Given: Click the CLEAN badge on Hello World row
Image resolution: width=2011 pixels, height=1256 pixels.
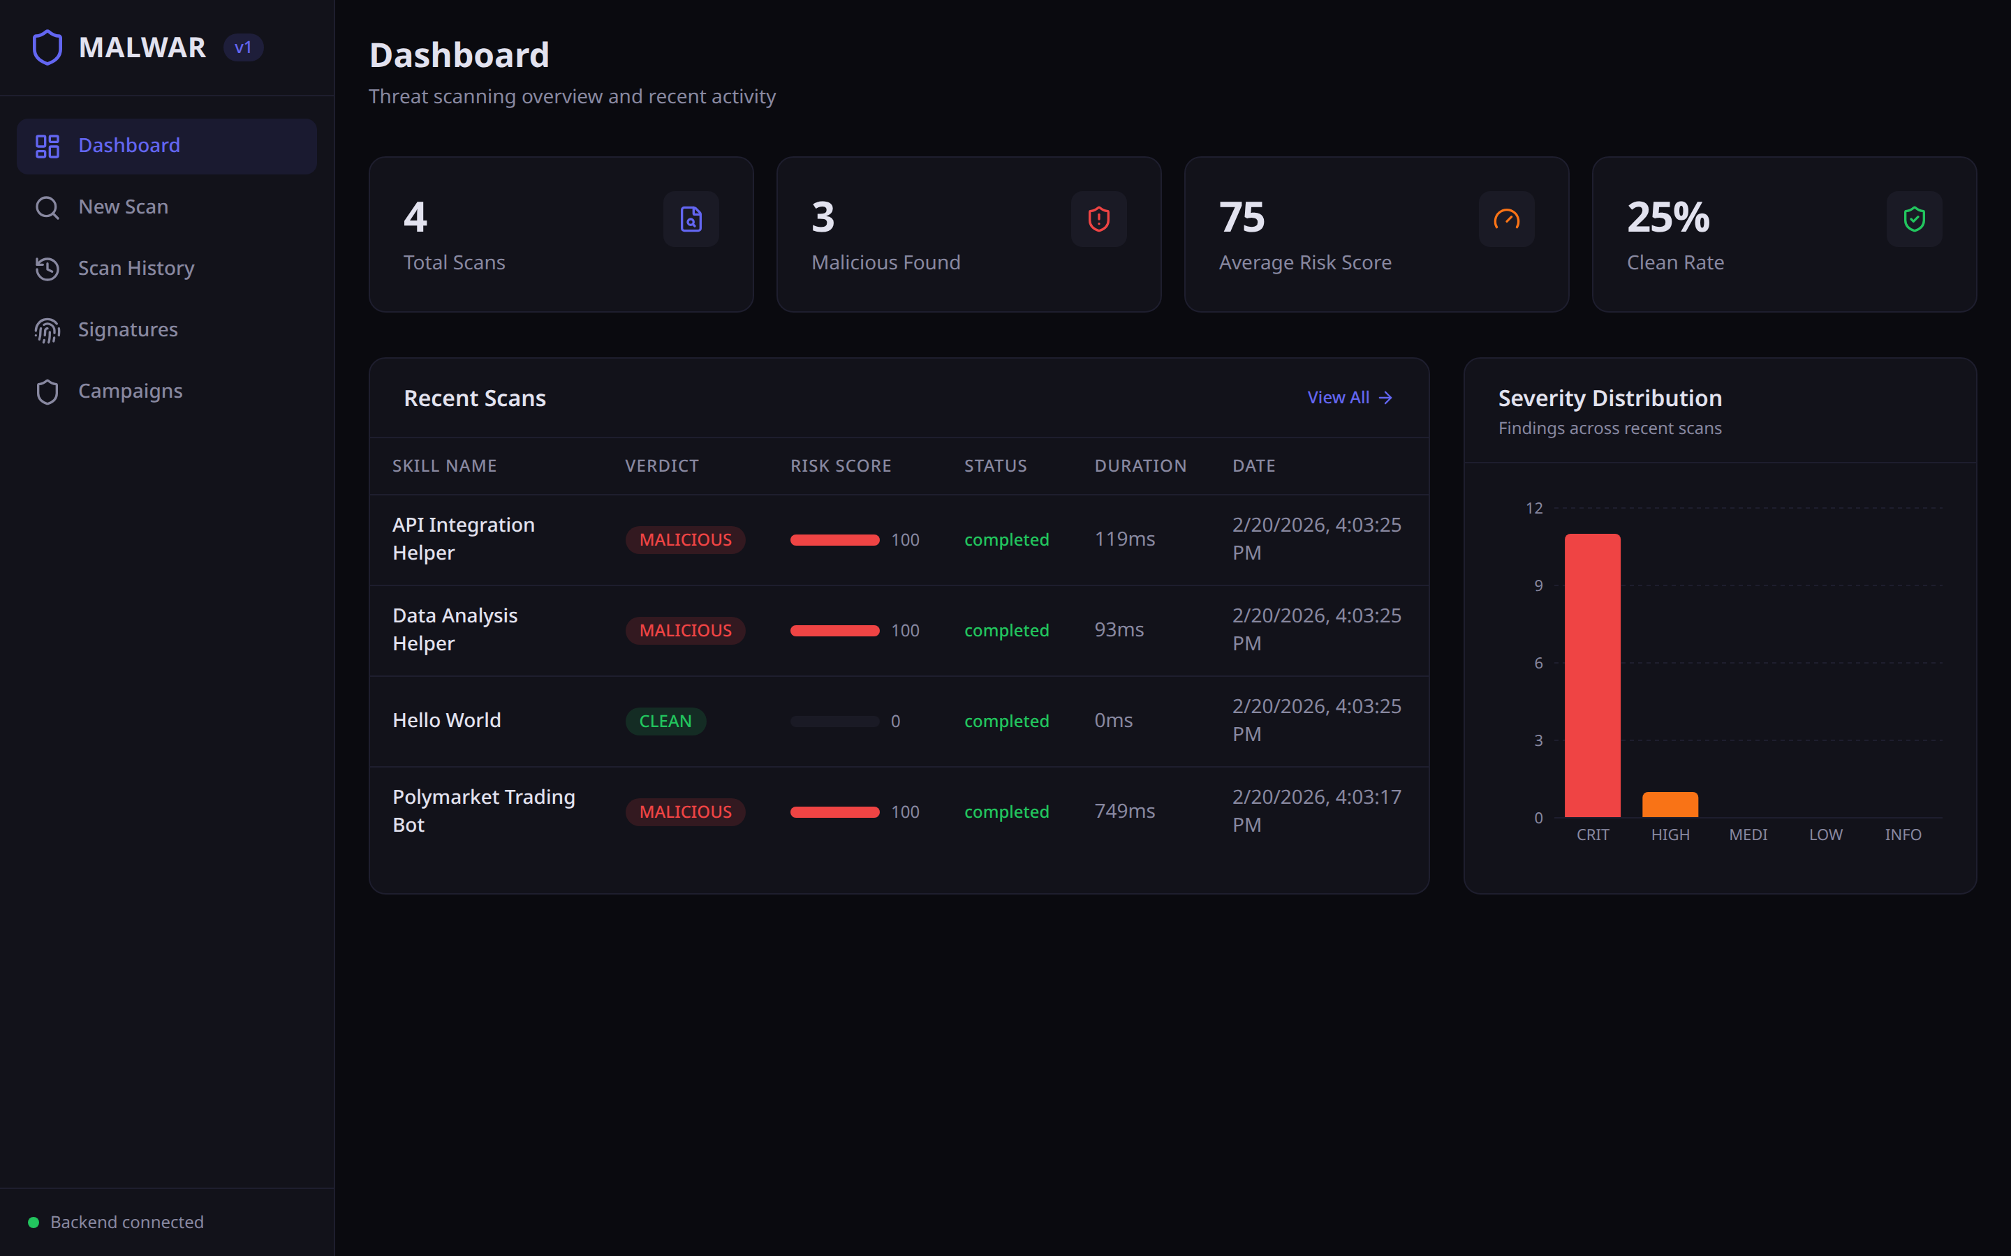Looking at the screenshot, I should tap(665, 720).
